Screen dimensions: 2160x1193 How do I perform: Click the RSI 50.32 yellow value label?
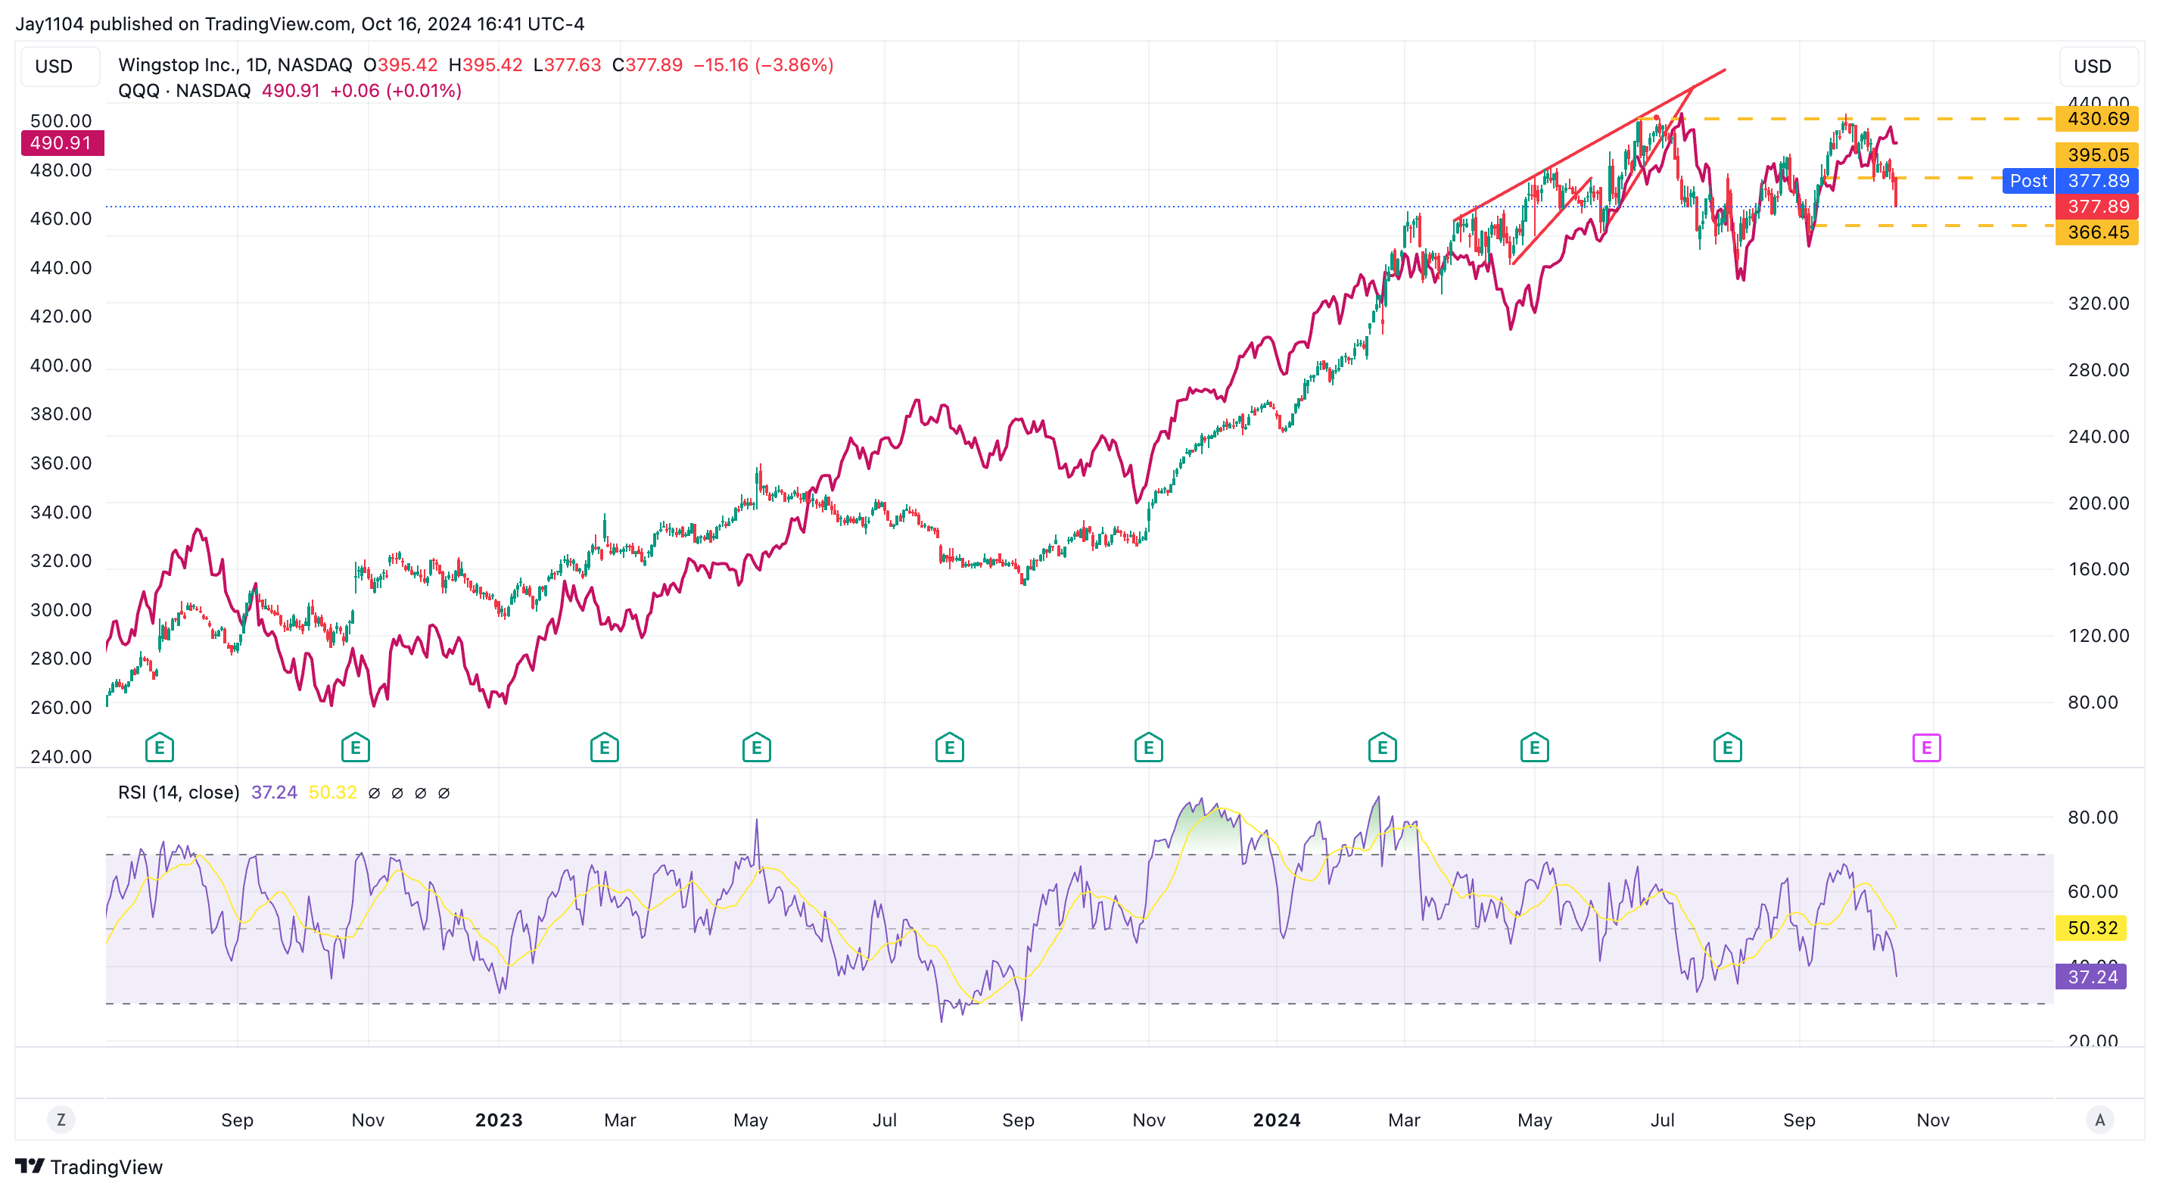2091,927
